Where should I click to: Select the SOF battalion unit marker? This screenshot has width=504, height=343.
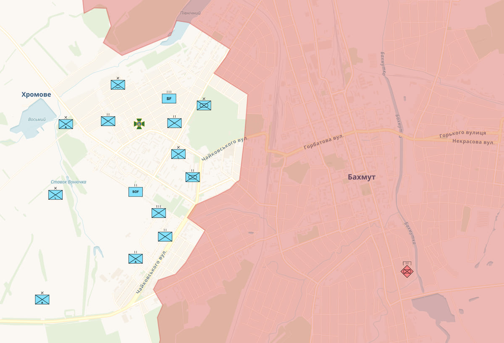(135, 192)
